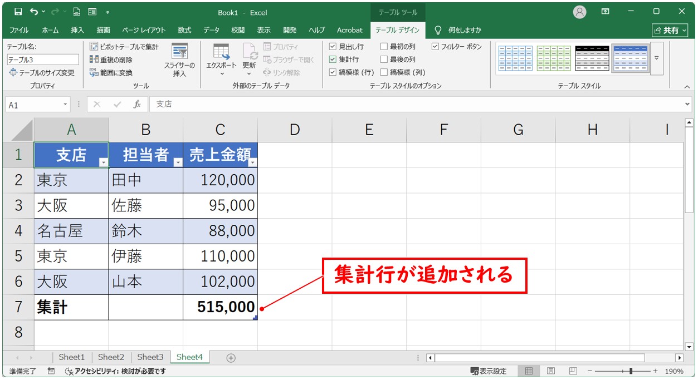Switch to Page Layout view icon
The image size is (698, 380).
[x=550, y=371]
